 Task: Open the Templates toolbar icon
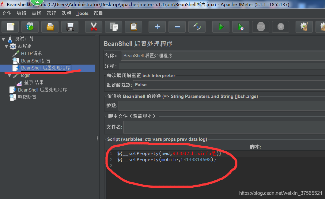(x=30, y=27)
